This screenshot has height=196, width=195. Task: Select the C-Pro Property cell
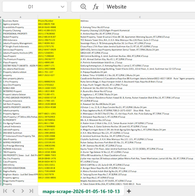20,82
